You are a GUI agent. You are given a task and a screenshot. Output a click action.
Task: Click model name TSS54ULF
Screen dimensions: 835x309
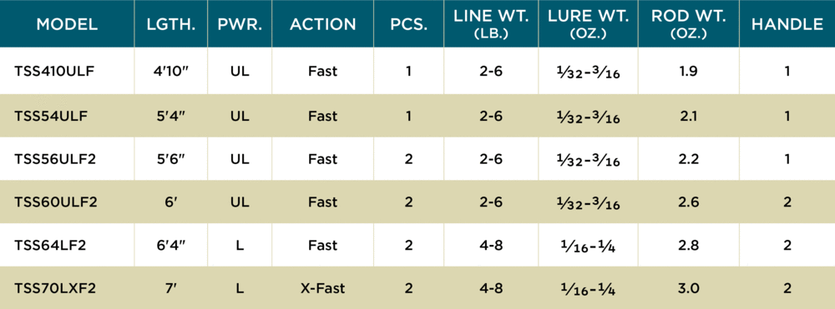pos(51,116)
